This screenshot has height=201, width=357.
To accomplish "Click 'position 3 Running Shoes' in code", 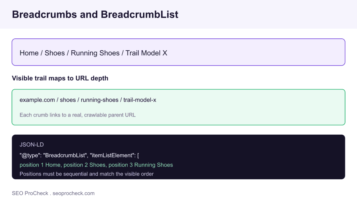I will pyautogui.click(x=141, y=165).
